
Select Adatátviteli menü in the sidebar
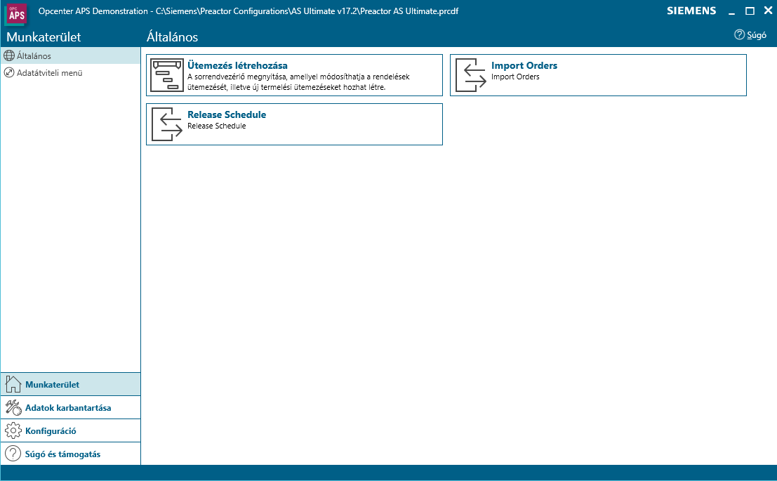tap(50, 72)
